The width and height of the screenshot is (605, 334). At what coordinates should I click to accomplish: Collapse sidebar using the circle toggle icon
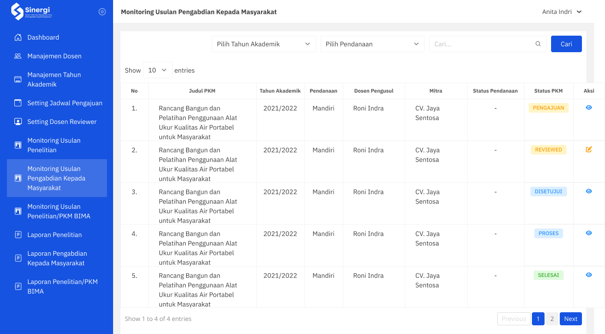click(102, 12)
